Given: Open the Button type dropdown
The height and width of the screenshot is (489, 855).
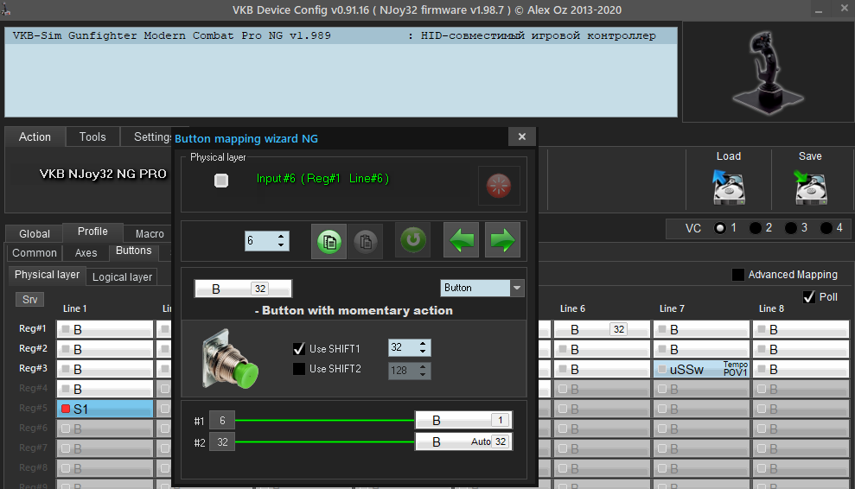Looking at the screenshot, I should [517, 288].
